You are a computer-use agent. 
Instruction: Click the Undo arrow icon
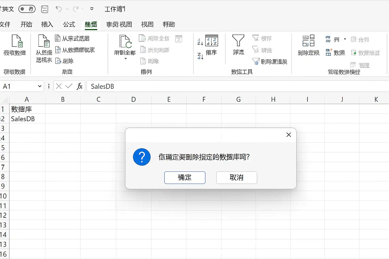(59, 9)
